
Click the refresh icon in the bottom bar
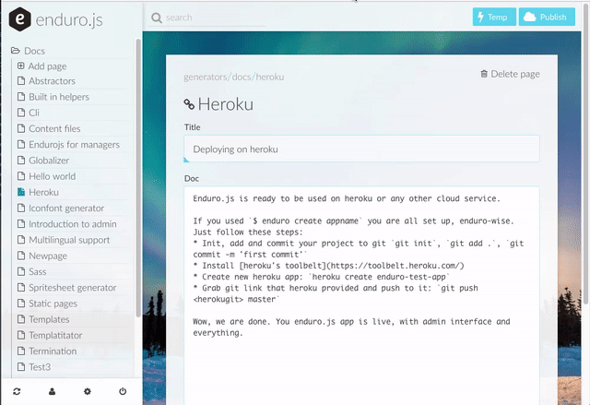click(x=17, y=391)
